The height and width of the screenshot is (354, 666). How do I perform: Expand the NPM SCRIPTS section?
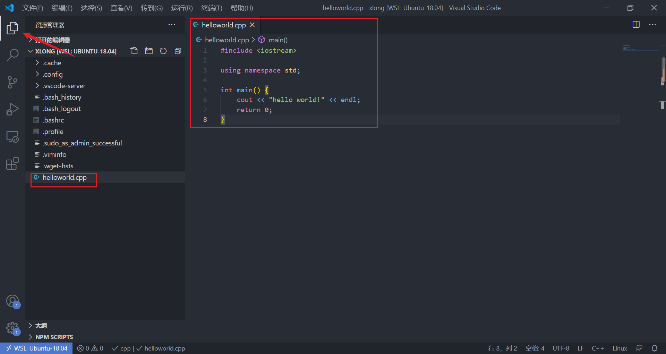(54, 337)
